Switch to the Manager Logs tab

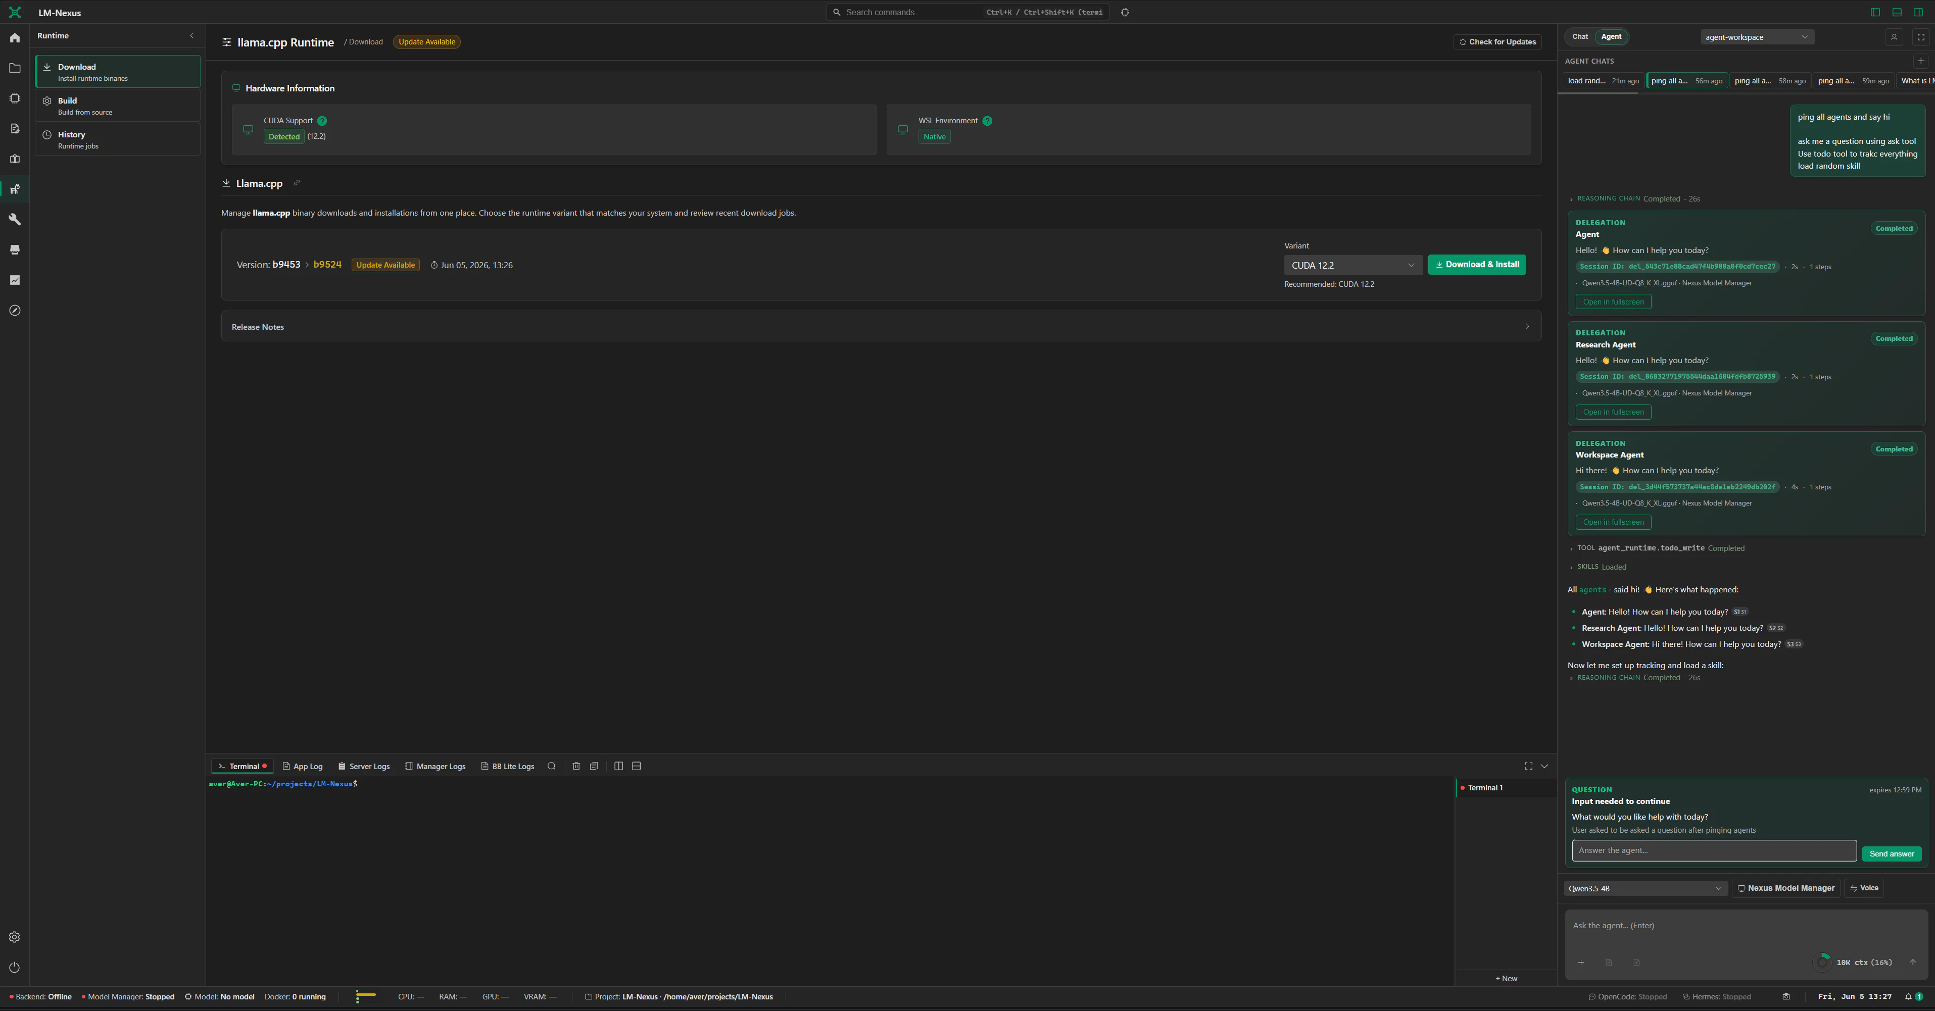[435, 766]
